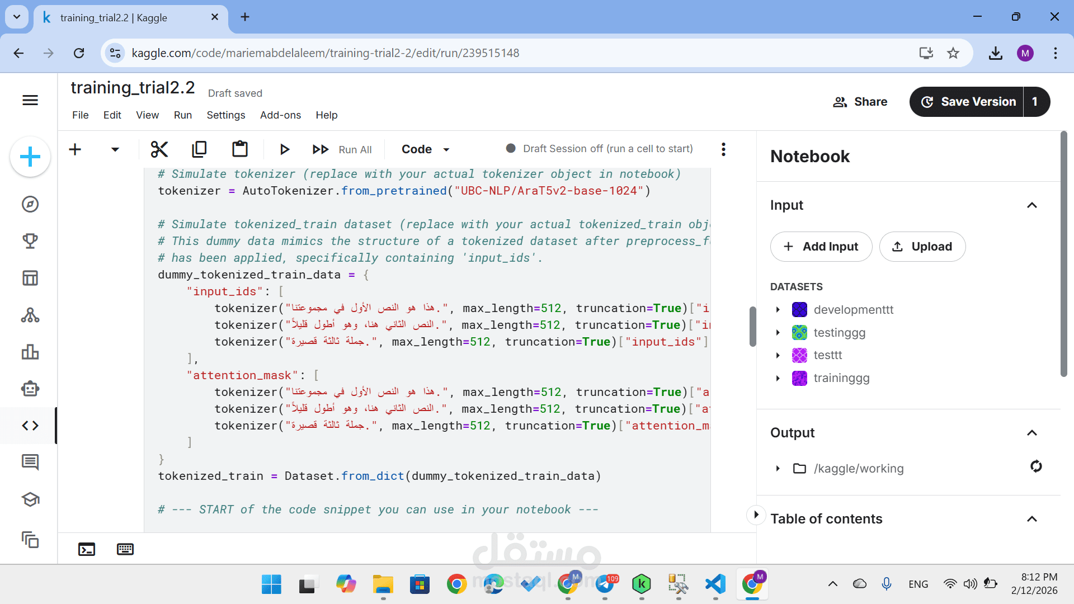Open notebook toolbar three-dot more options
The image size is (1074, 604).
723,149
